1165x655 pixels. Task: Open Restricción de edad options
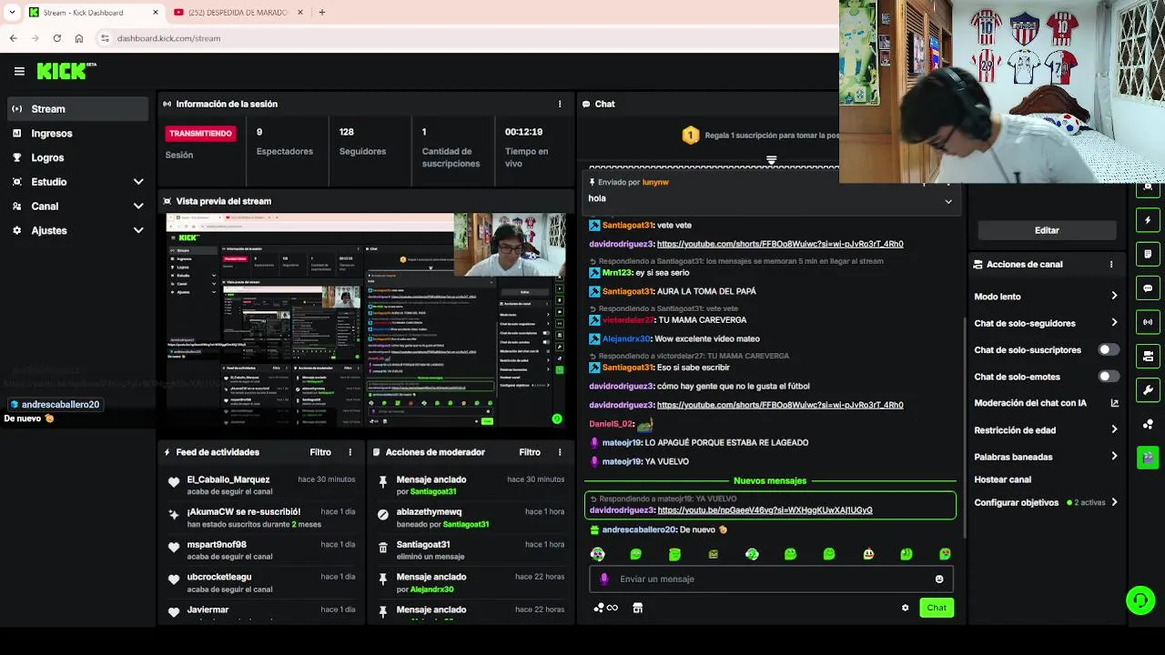point(1114,430)
